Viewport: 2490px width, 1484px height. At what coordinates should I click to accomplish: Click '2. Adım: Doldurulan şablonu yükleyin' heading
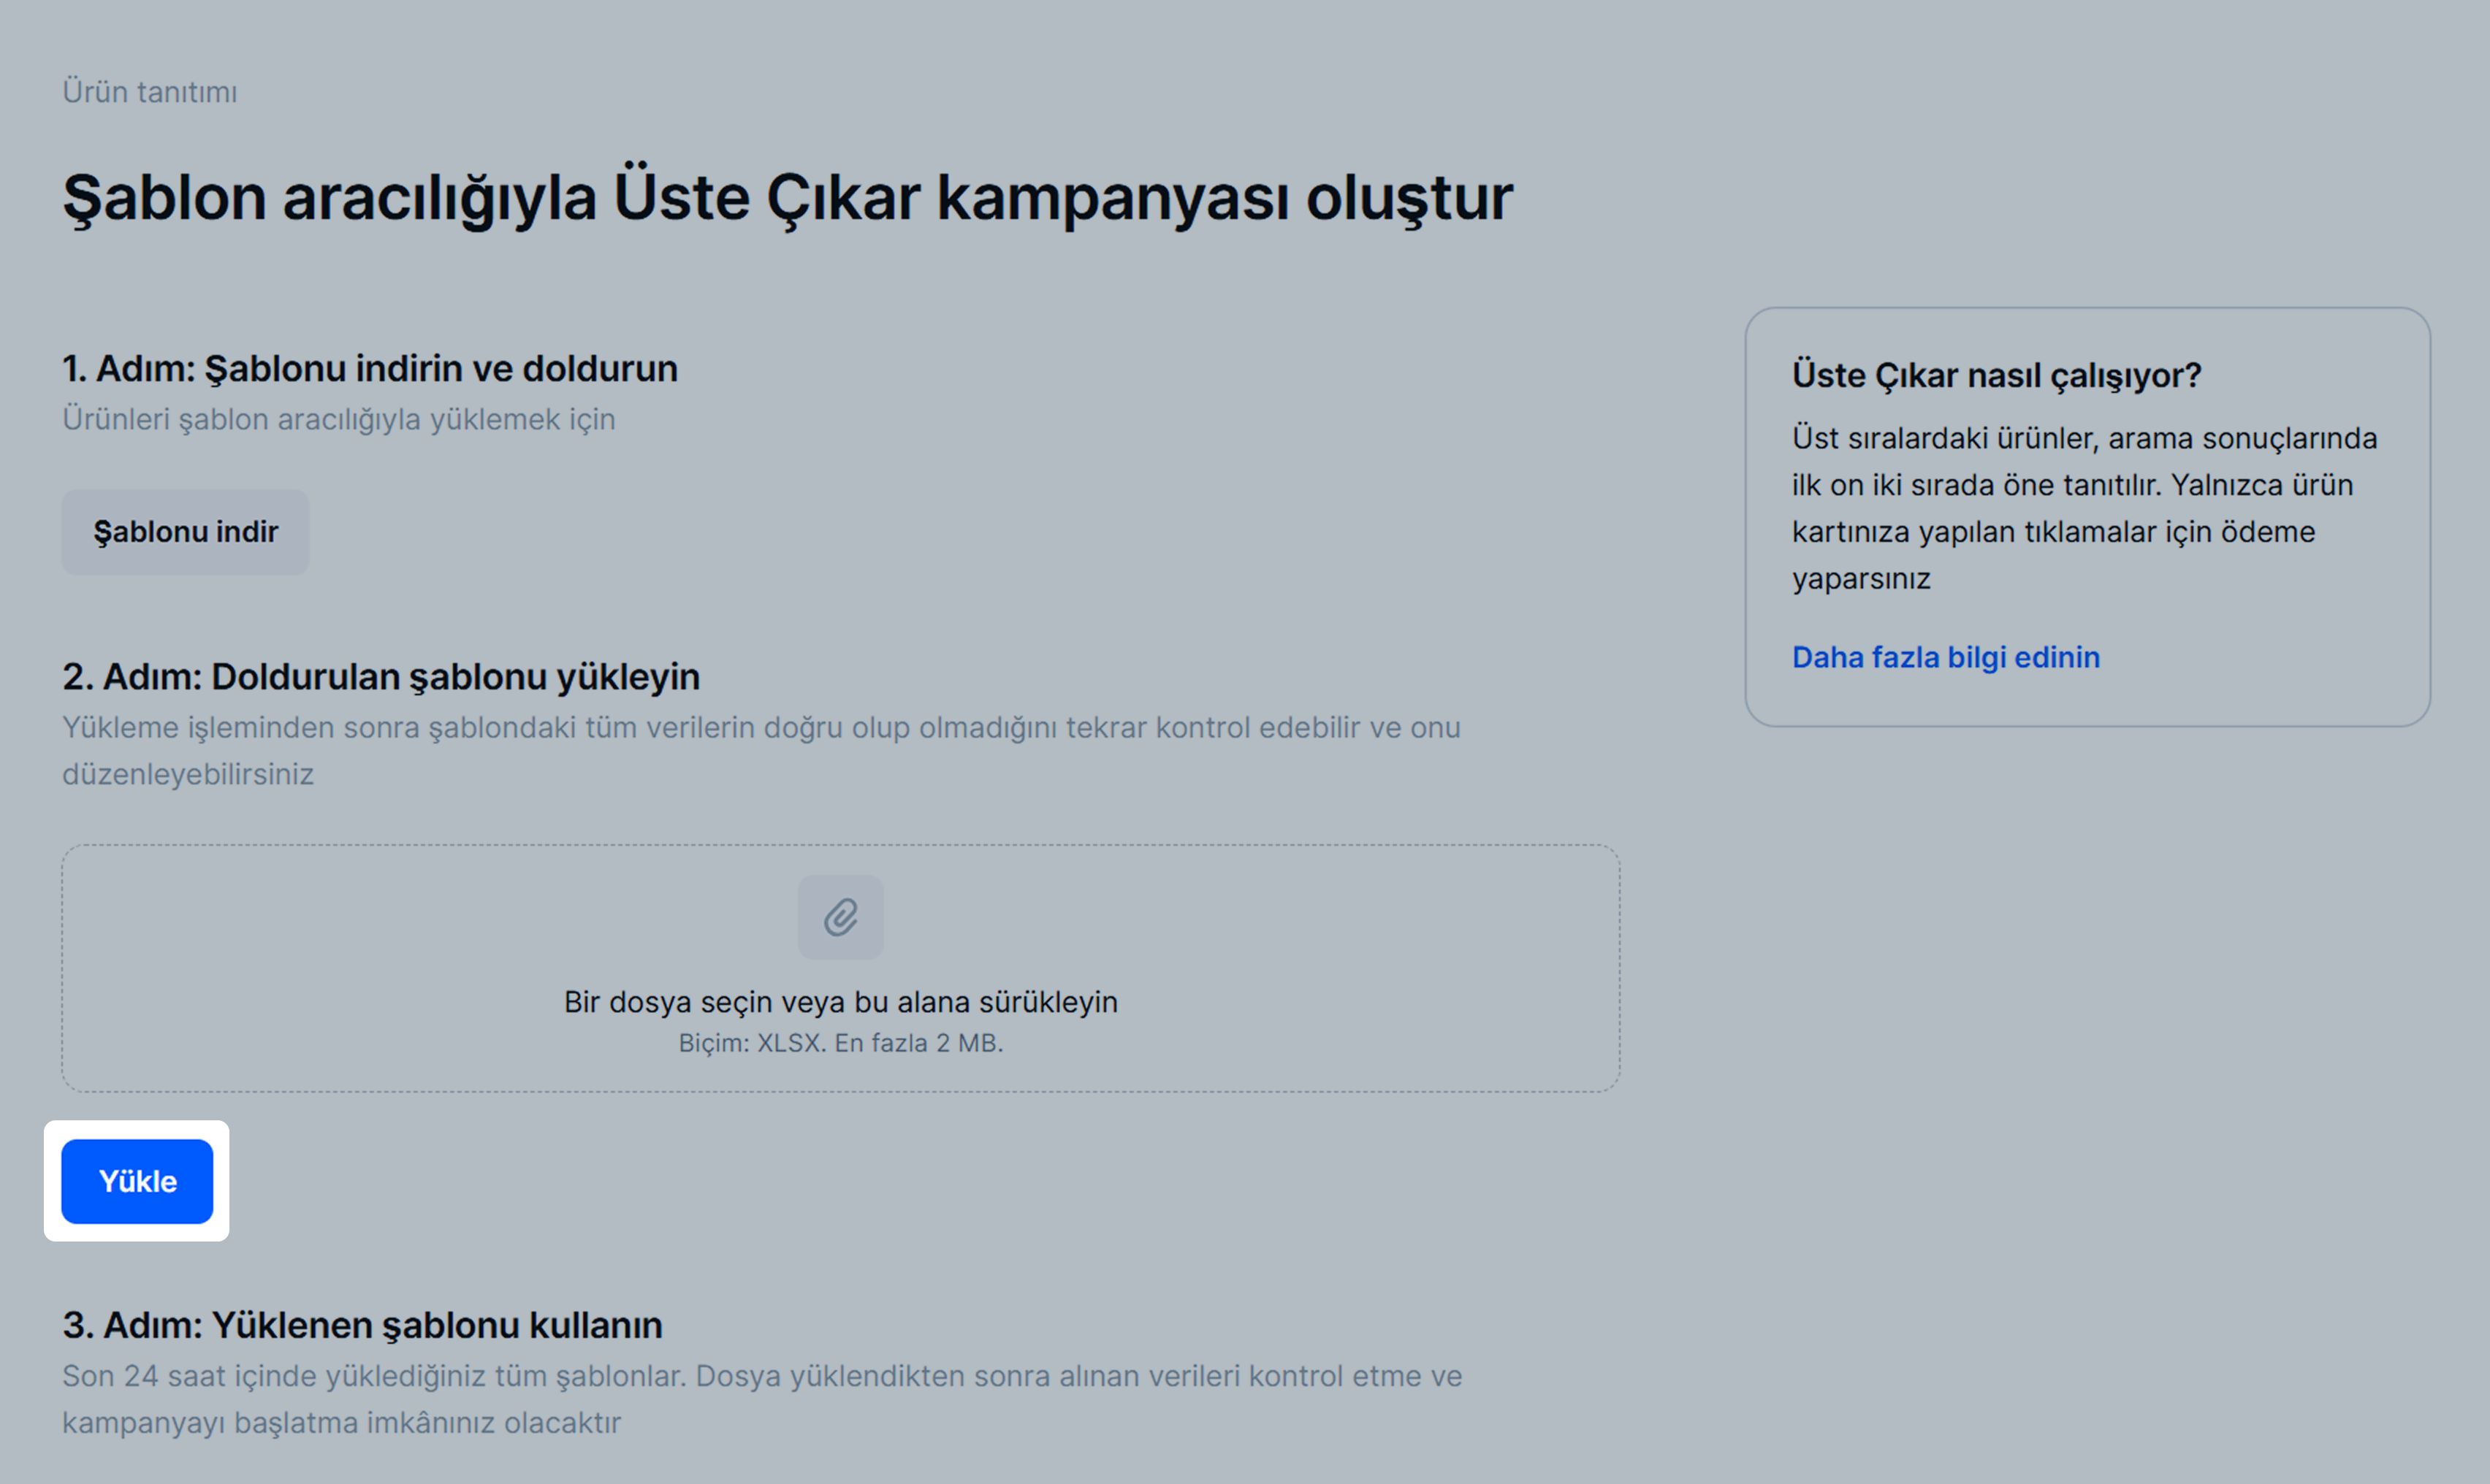click(x=381, y=677)
